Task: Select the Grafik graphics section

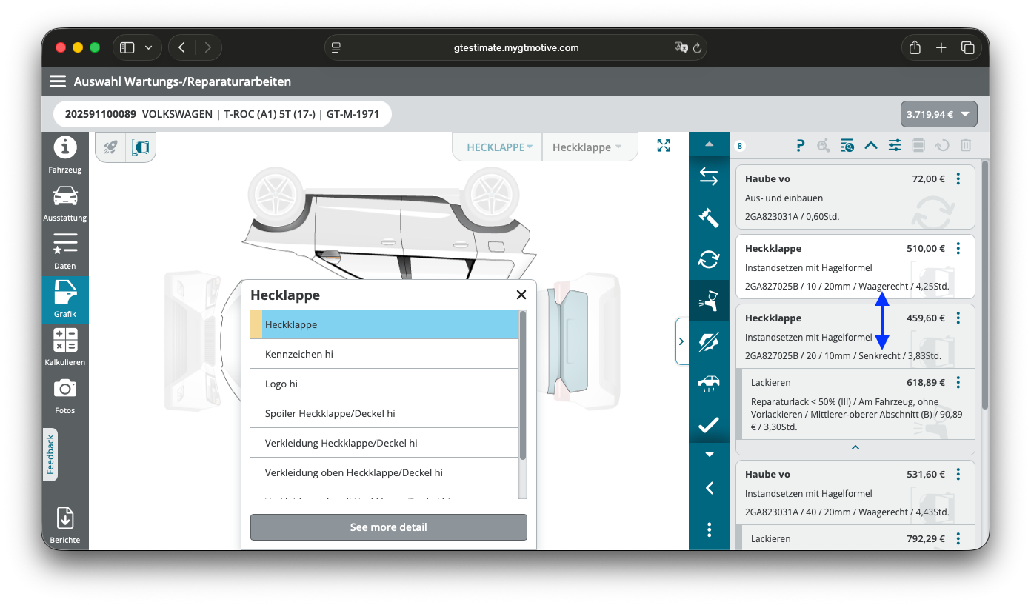Action: (65, 300)
